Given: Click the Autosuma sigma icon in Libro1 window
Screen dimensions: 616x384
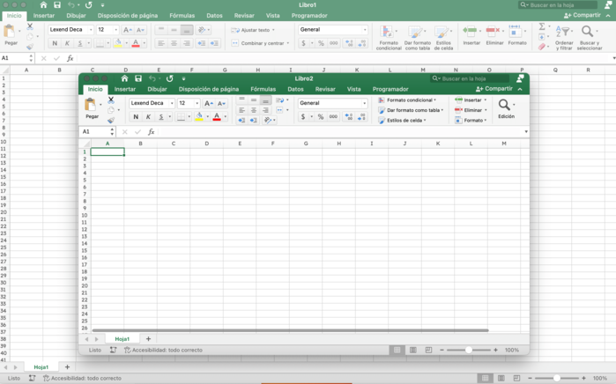Looking at the screenshot, I should click(x=542, y=26).
